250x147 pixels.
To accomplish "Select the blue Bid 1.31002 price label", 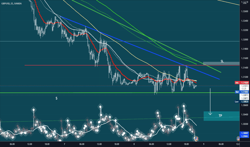I will 242,92.
